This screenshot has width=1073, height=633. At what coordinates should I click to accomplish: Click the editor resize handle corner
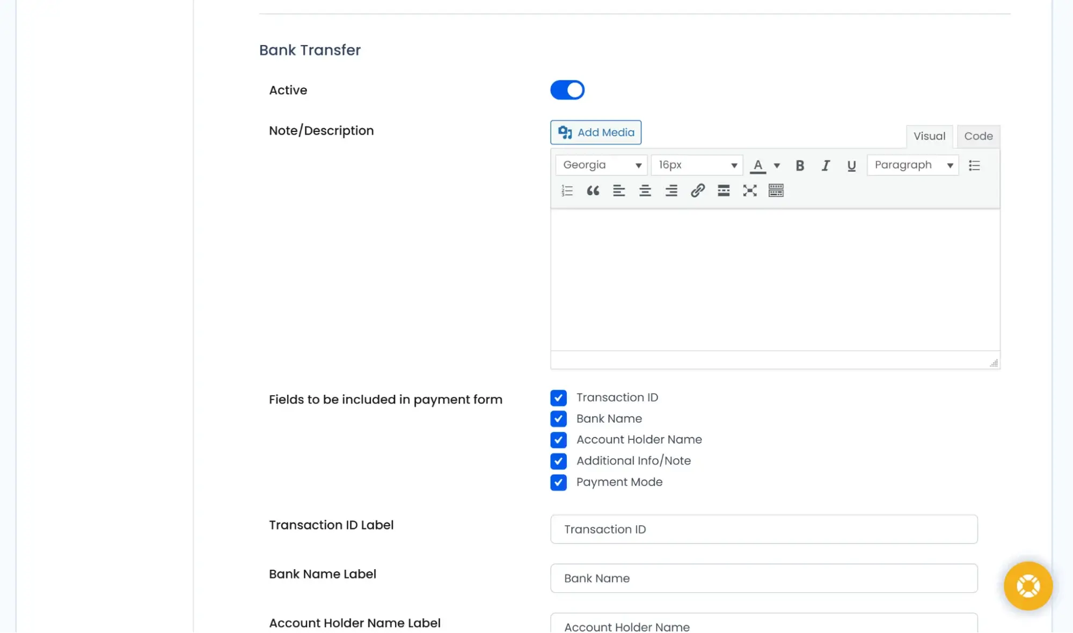click(994, 363)
